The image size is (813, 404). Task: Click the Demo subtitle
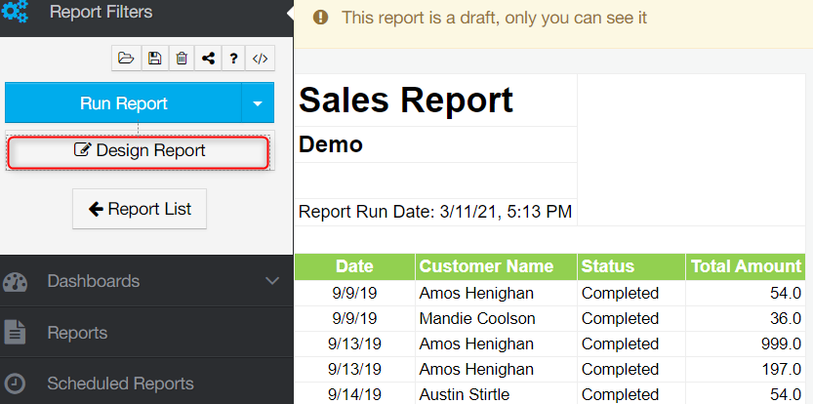[330, 144]
